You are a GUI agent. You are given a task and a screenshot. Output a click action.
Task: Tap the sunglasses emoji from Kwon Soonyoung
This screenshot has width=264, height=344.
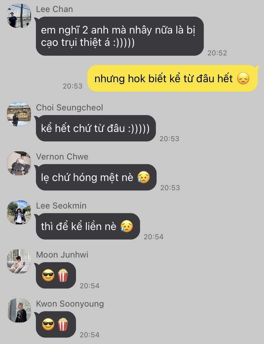click(x=48, y=324)
